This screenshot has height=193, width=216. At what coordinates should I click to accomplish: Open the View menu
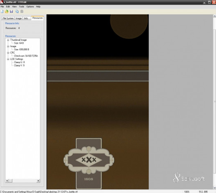tap(14, 7)
